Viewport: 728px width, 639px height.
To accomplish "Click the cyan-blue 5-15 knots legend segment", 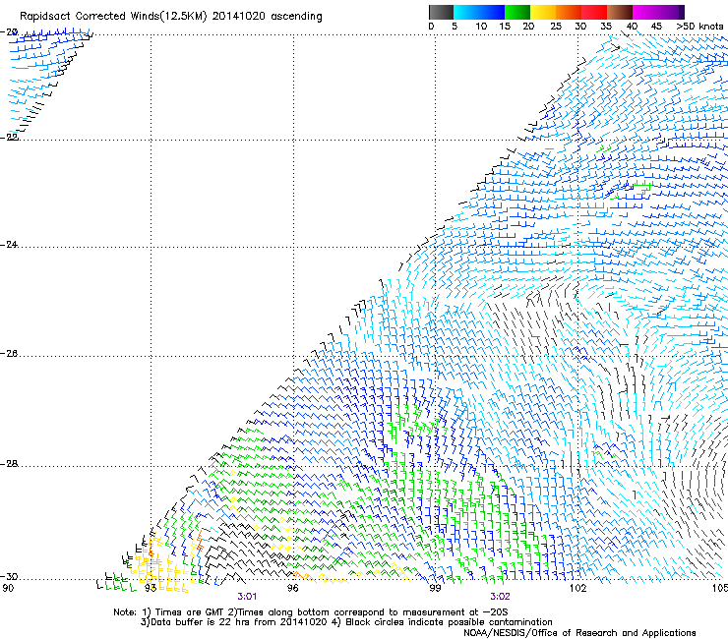I will pos(479,12).
